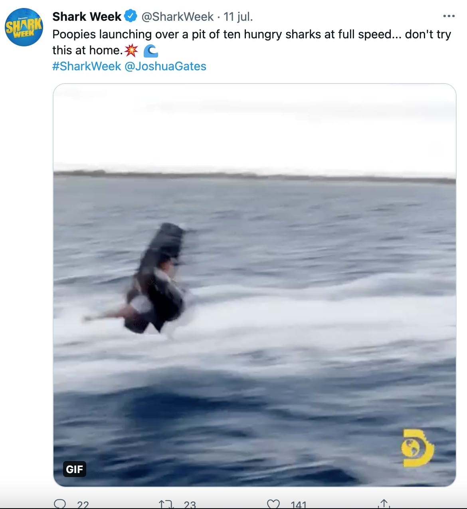Click the blue verified badge

pos(131,16)
